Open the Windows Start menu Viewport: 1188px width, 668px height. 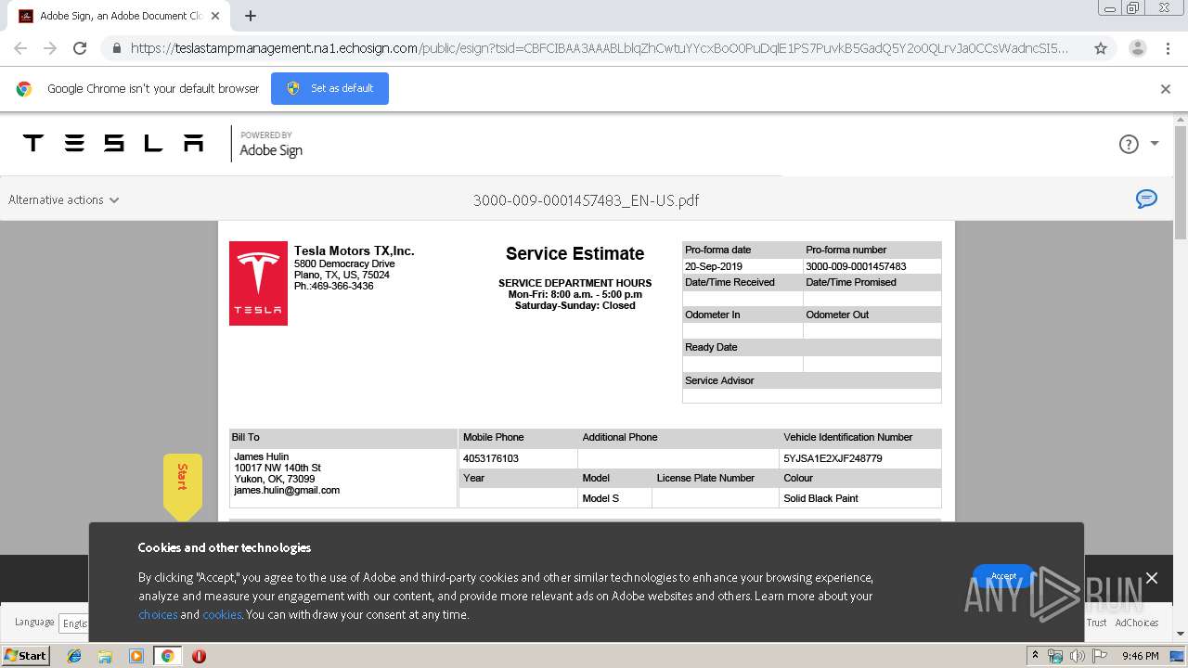(26, 655)
